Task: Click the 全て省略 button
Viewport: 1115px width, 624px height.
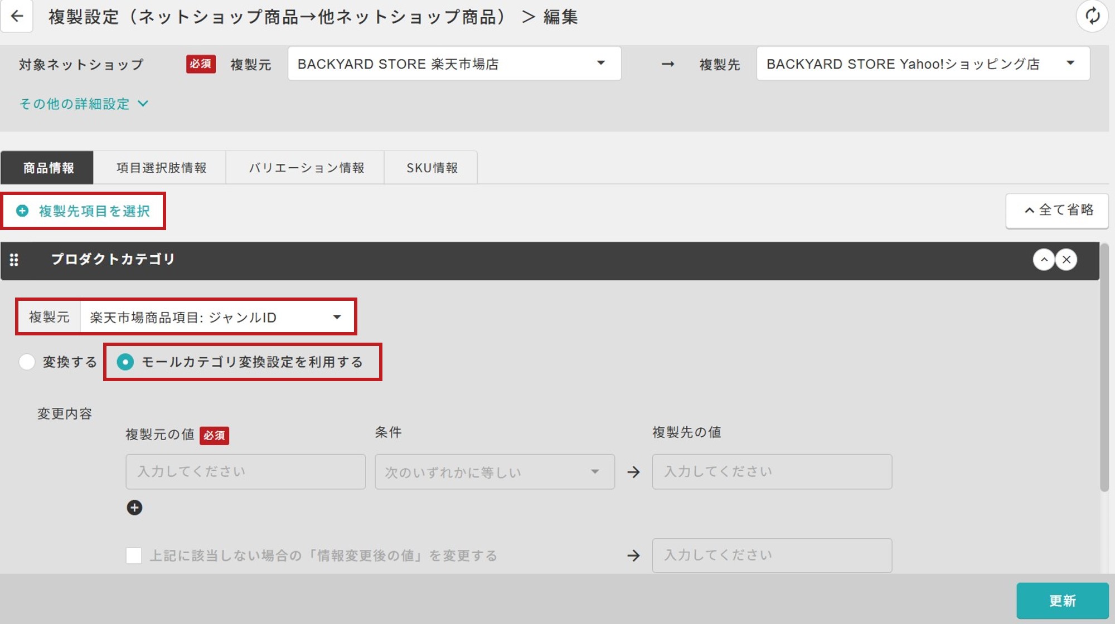Action: [1057, 211]
